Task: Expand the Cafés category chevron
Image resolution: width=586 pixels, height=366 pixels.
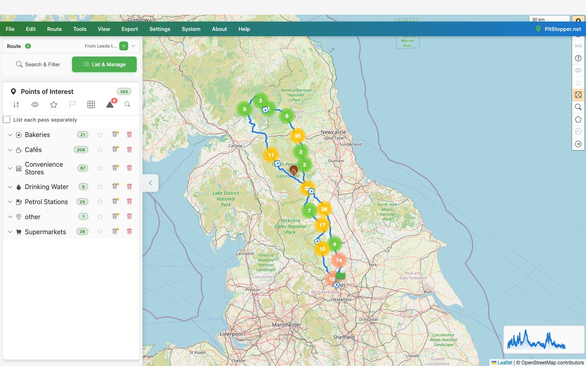Action: tap(10, 150)
